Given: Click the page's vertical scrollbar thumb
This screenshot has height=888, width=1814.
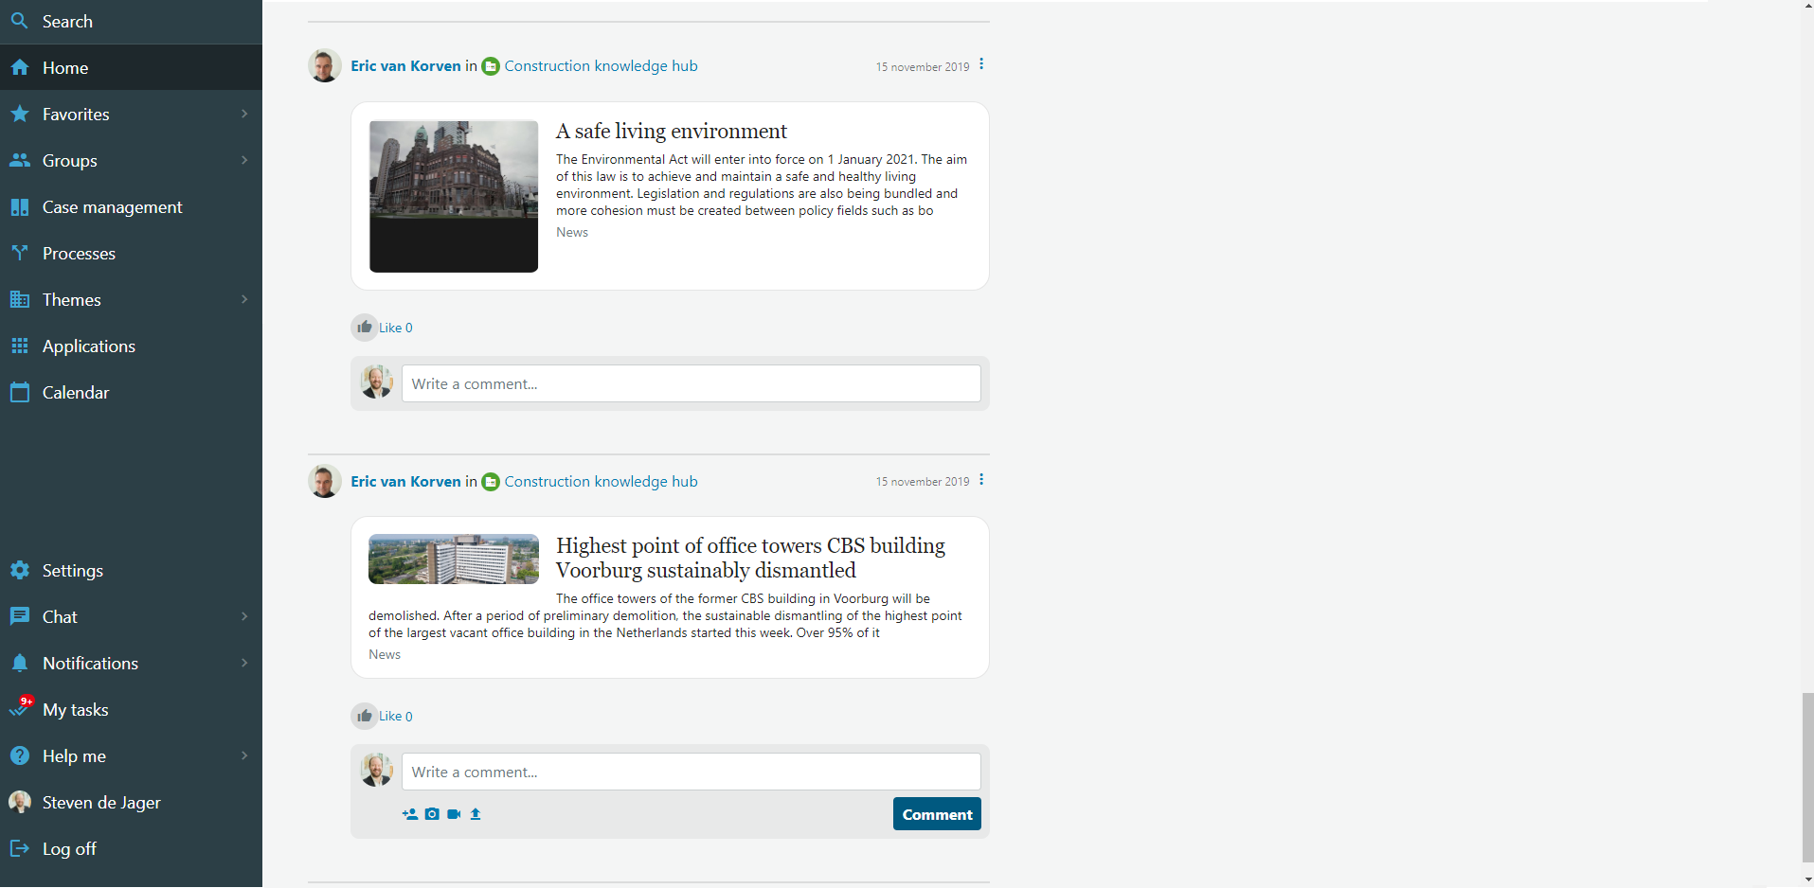Looking at the screenshot, I should (1807, 776).
